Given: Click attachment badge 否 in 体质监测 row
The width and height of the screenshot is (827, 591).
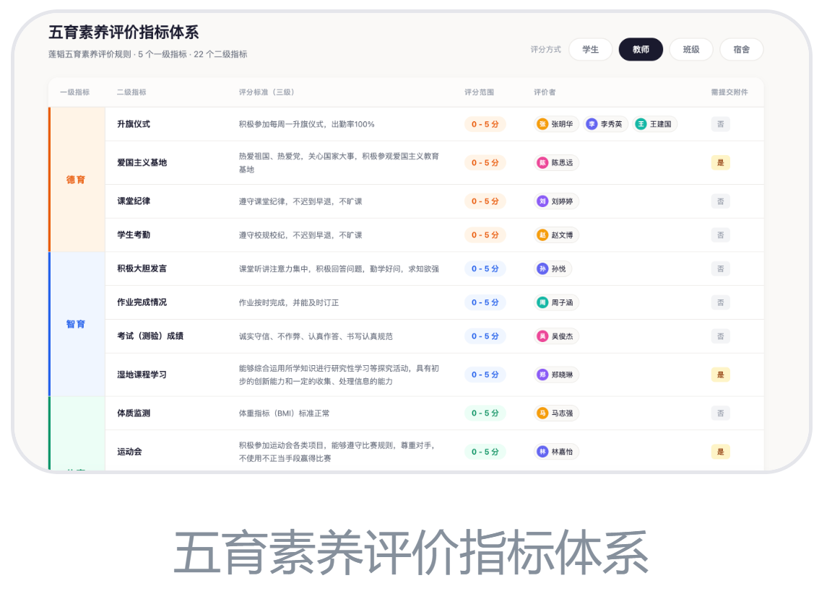Looking at the screenshot, I should (720, 413).
